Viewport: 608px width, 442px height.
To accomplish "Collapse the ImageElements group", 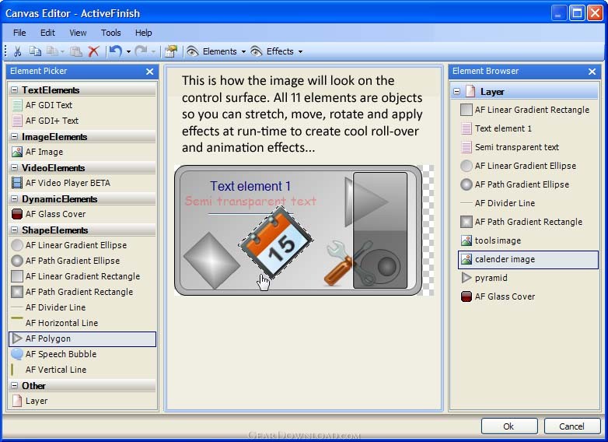I will (x=14, y=137).
